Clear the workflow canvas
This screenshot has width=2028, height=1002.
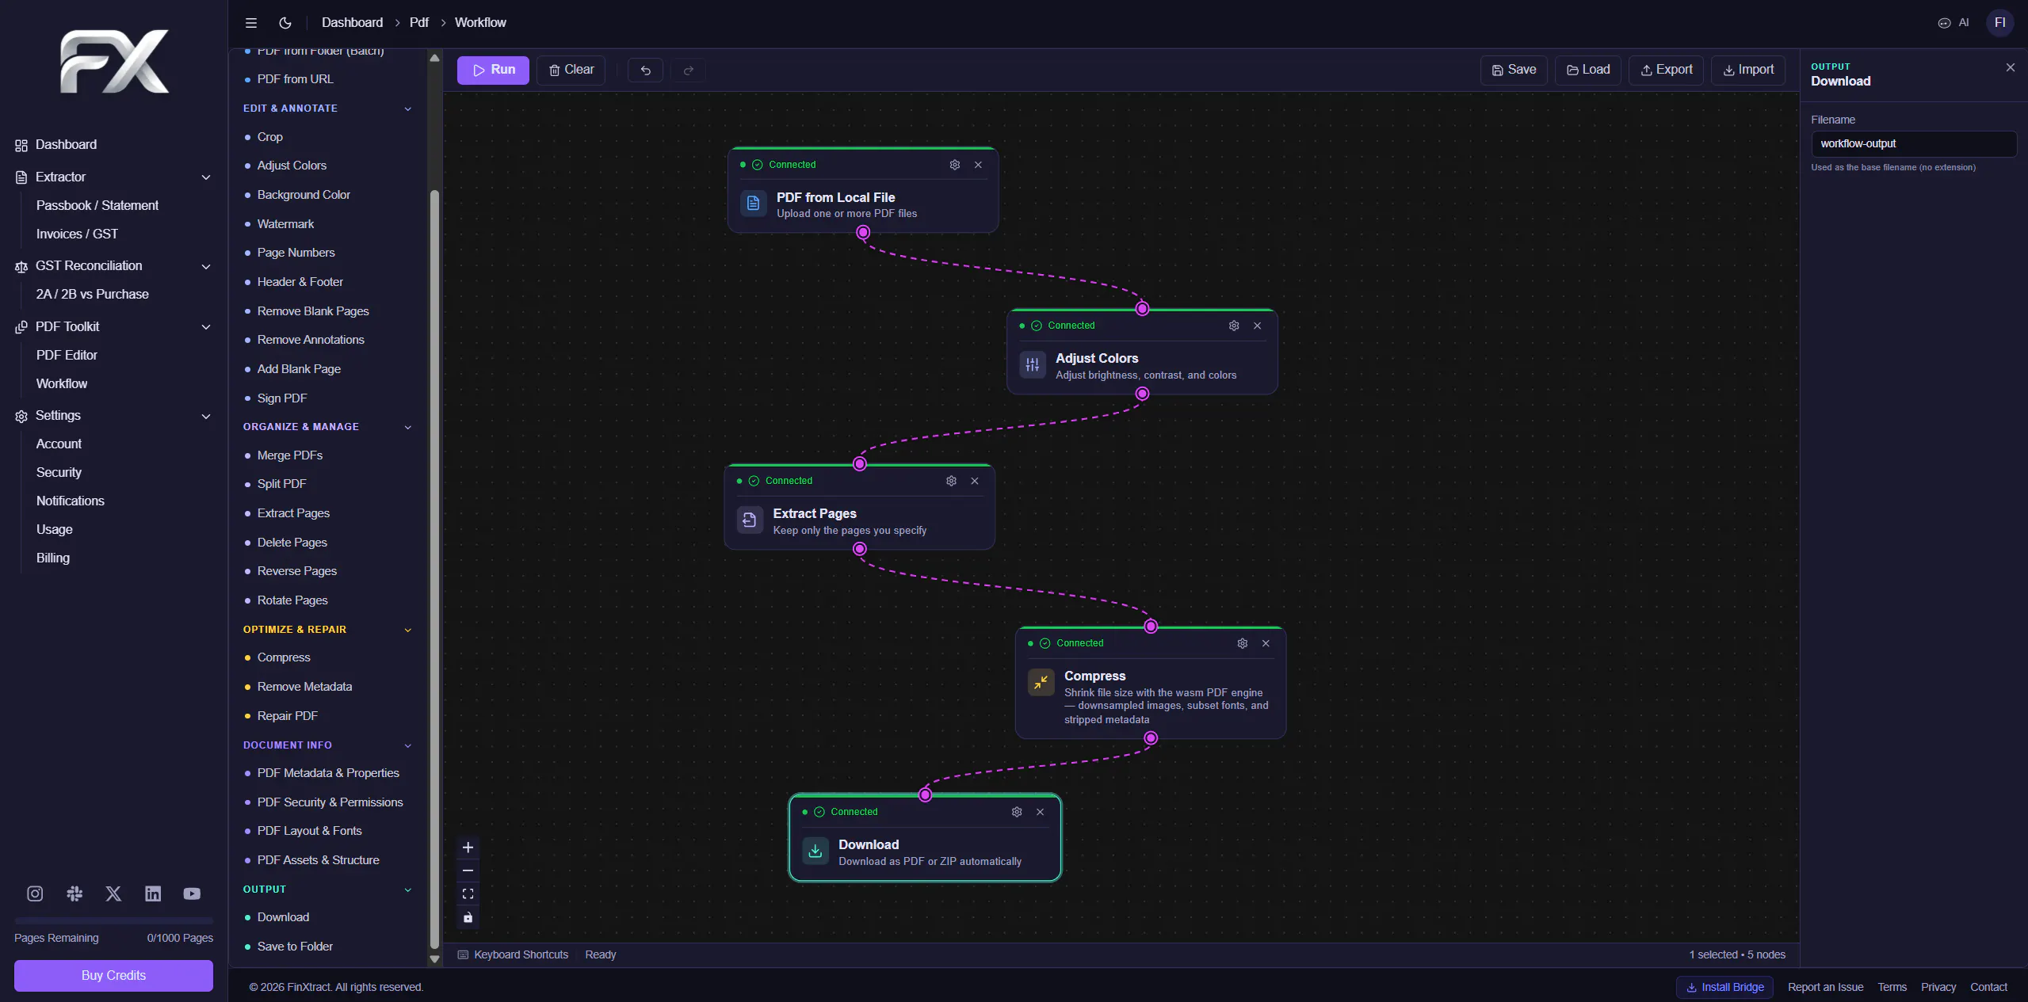[571, 70]
